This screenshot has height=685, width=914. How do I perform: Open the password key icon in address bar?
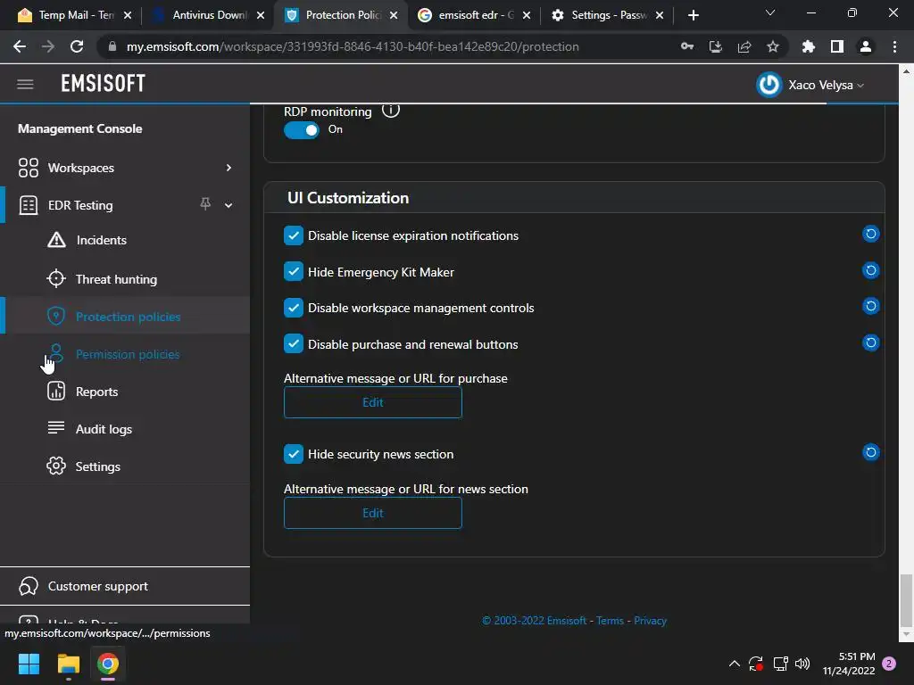click(x=687, y=46)
